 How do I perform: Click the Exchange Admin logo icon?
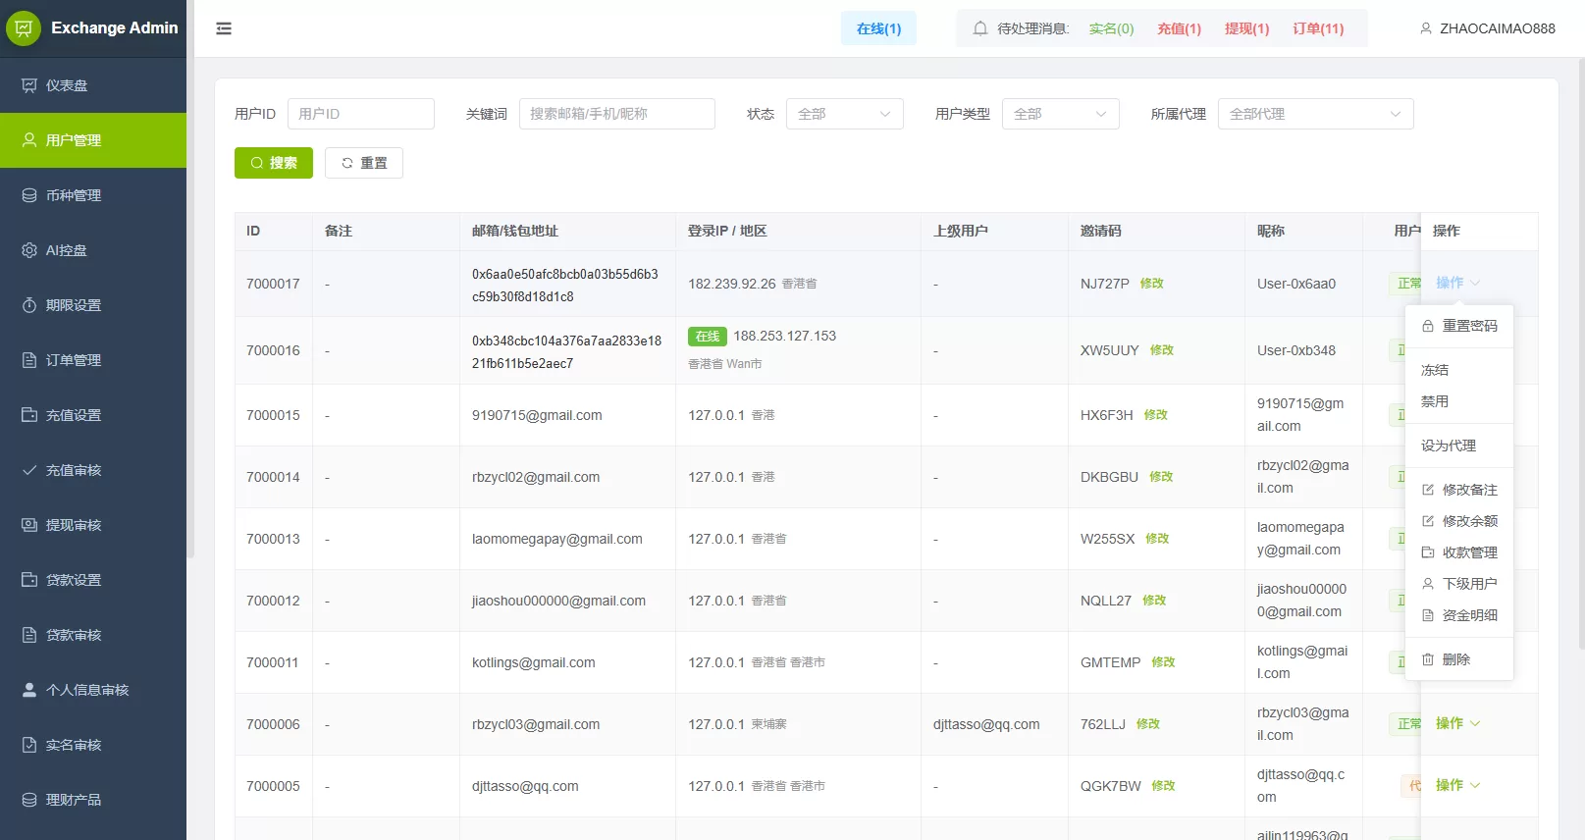[24, 28]
